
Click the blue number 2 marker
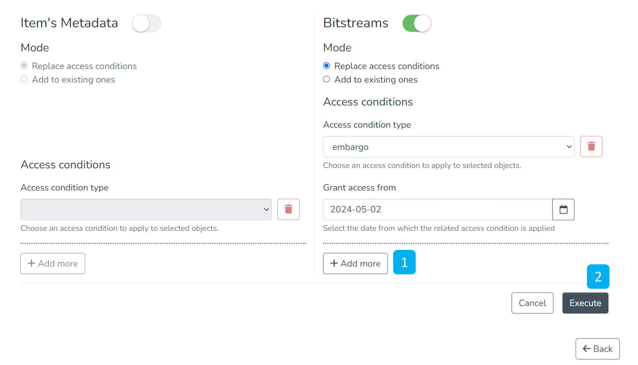coord(598,277)
